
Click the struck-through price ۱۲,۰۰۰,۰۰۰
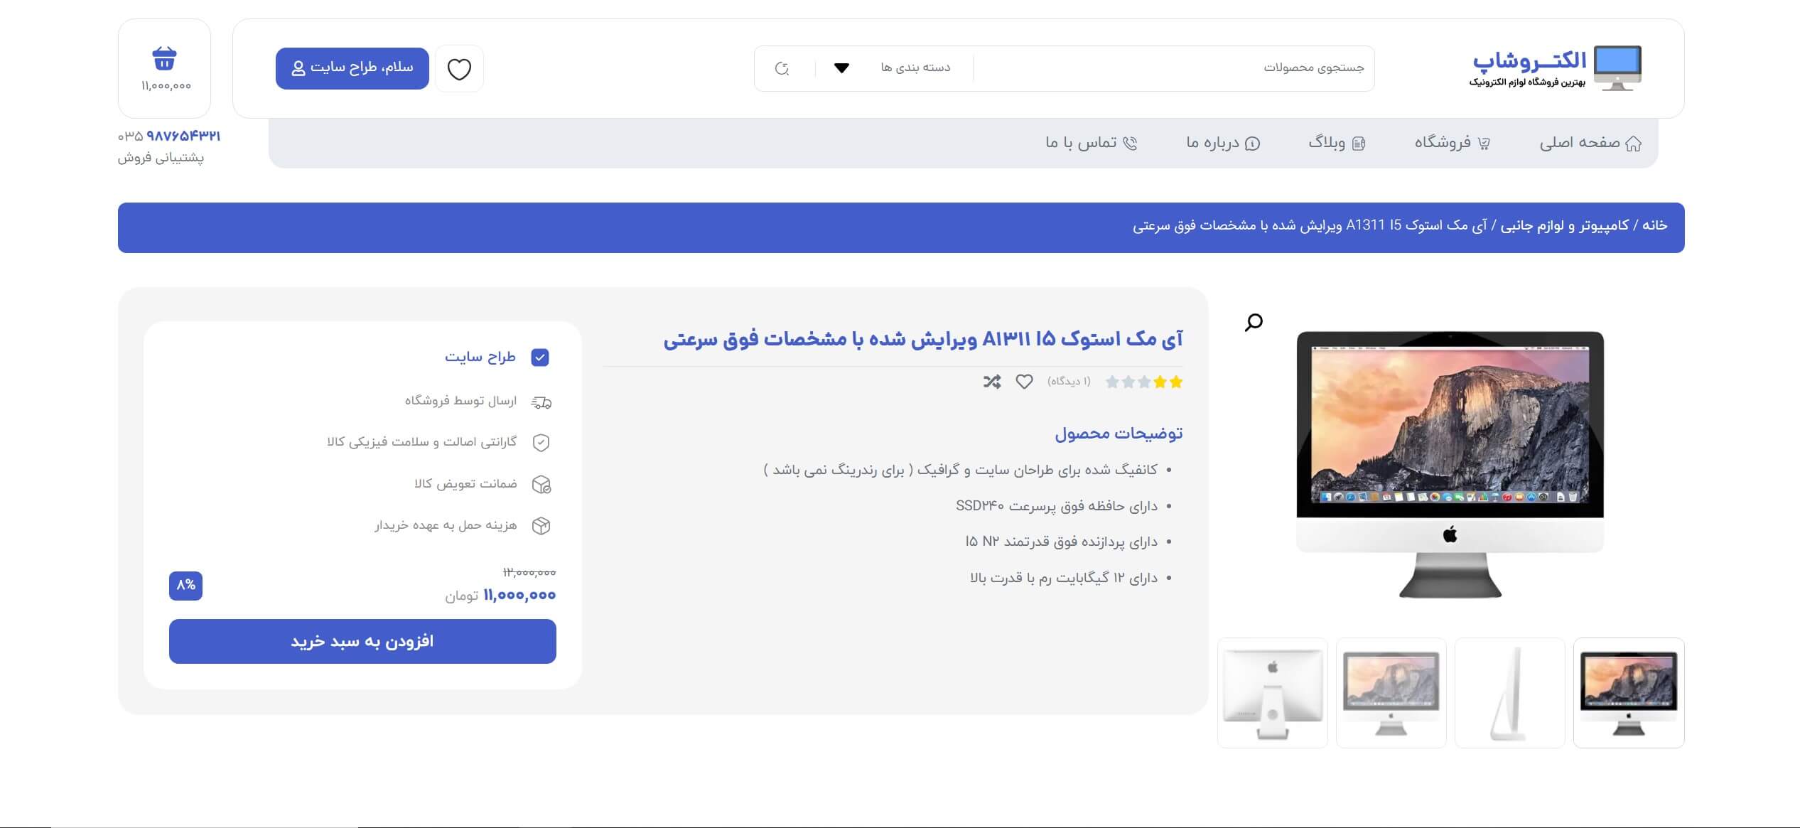click(x=529, y=572)
